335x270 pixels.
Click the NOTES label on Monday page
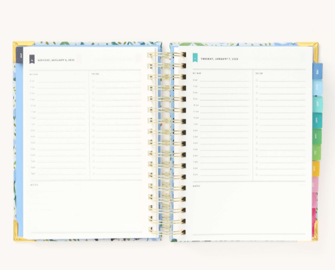click(x=34, y=185)
